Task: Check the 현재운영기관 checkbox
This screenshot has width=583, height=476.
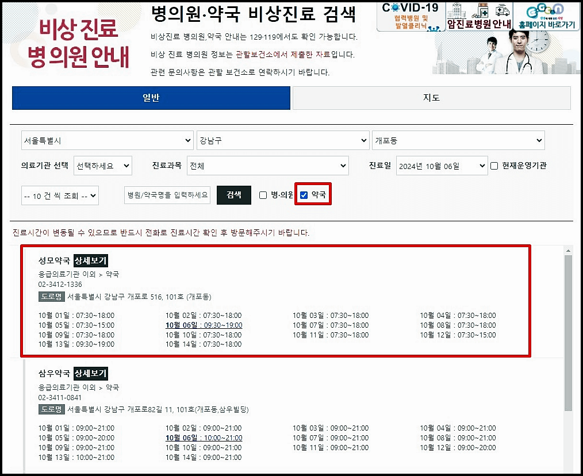Action: point(493,165)
